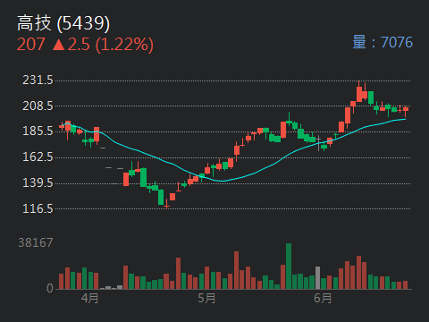Select the gray volume bar near 6月
The width and height of the screenshot is (429, 322).
point(318,278)
